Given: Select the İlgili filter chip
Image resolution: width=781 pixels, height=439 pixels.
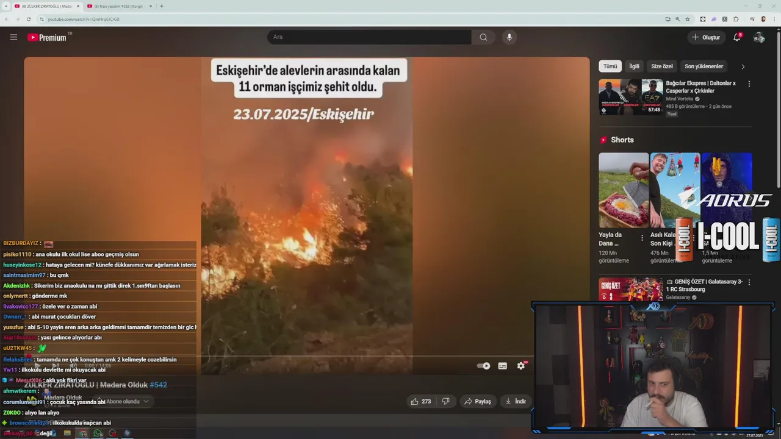Looking at the screenshot, I should pyautogui.click(x=635, y=66).
